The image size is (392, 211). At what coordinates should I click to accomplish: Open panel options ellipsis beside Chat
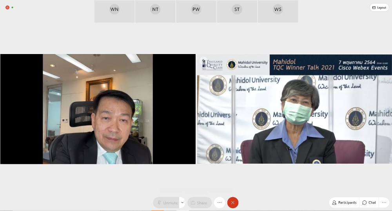384,202
